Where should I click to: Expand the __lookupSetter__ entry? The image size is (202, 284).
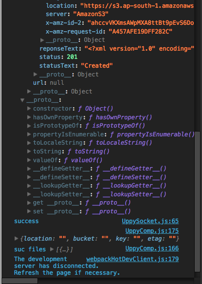(x=29, y=194)
